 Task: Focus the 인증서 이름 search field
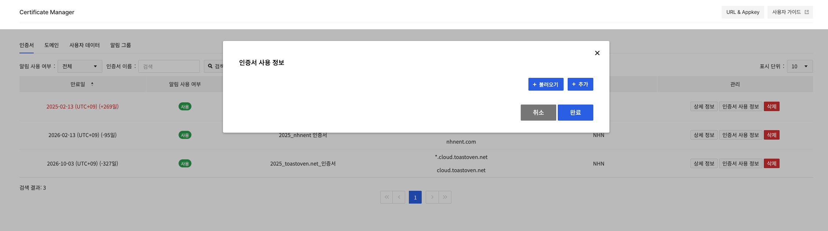point(169,66)
